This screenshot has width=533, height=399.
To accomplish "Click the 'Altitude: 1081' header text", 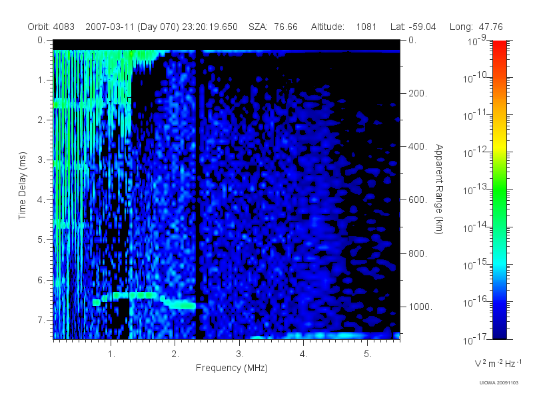I will coord(344,27).
